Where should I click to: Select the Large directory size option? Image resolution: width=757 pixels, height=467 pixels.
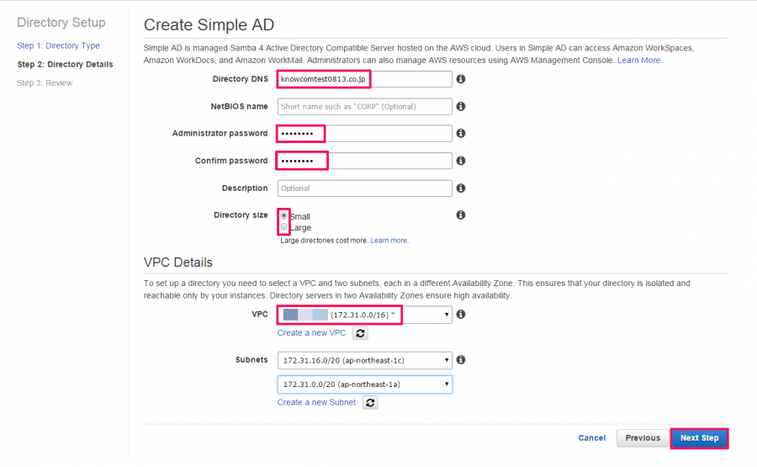(x=284, y=227)
